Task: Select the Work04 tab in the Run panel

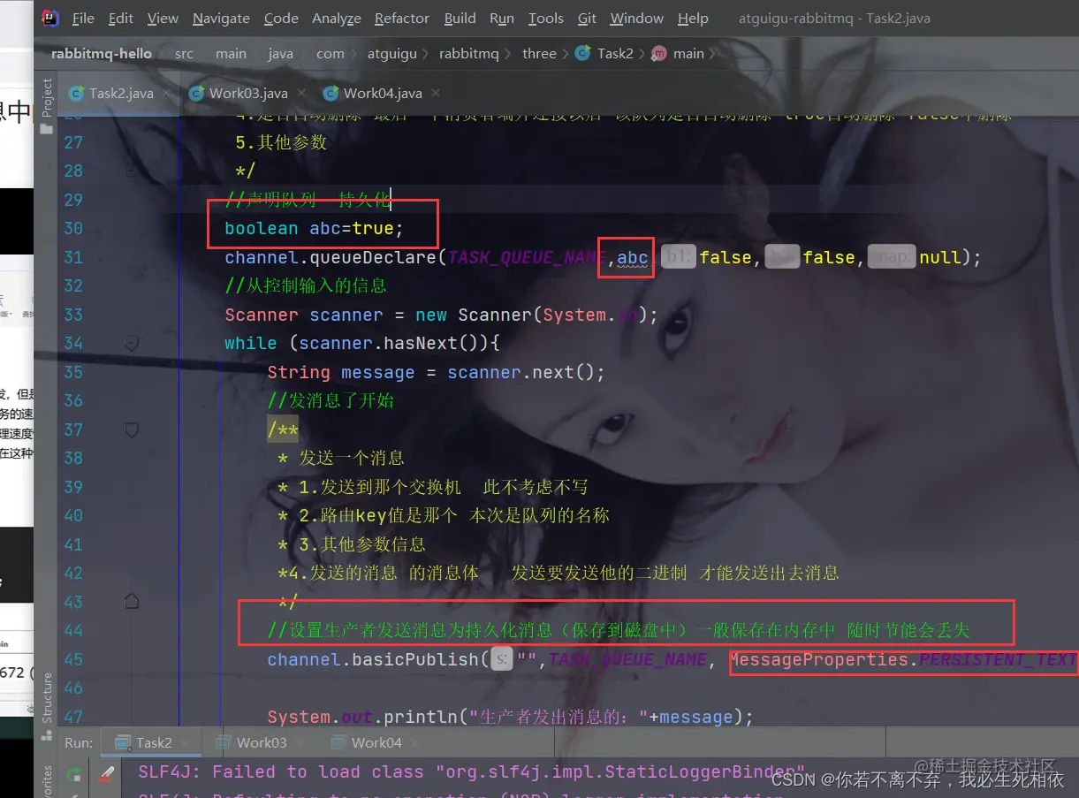Action: coord(375,742)
